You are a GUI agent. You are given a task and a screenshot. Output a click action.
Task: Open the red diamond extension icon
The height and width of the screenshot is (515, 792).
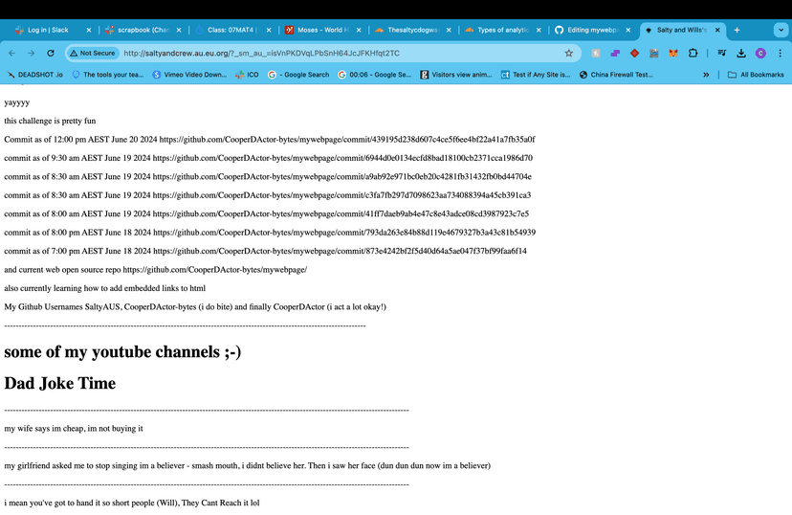pos(634,53)
